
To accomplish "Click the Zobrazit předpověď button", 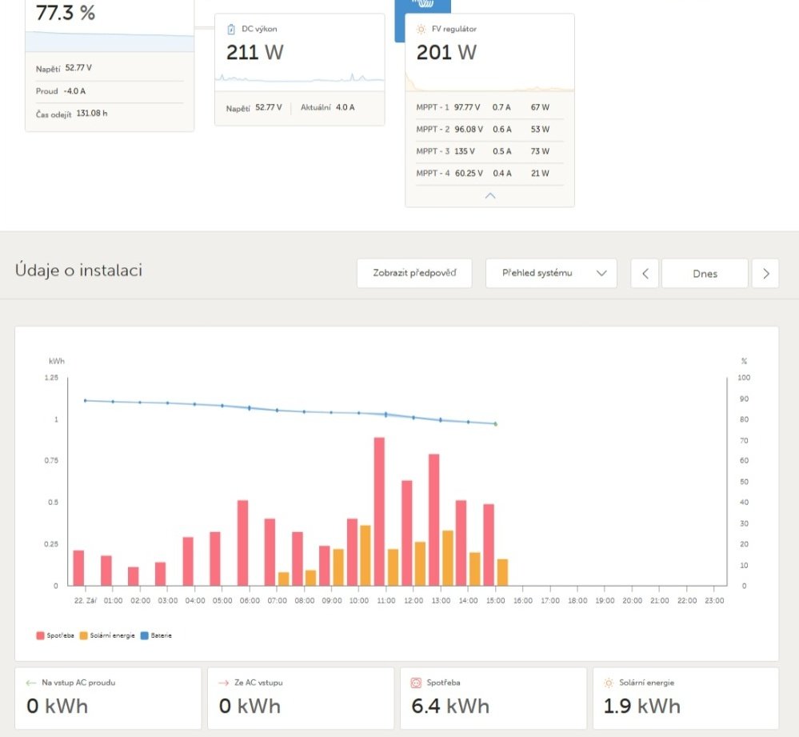I will click(414, 273).
